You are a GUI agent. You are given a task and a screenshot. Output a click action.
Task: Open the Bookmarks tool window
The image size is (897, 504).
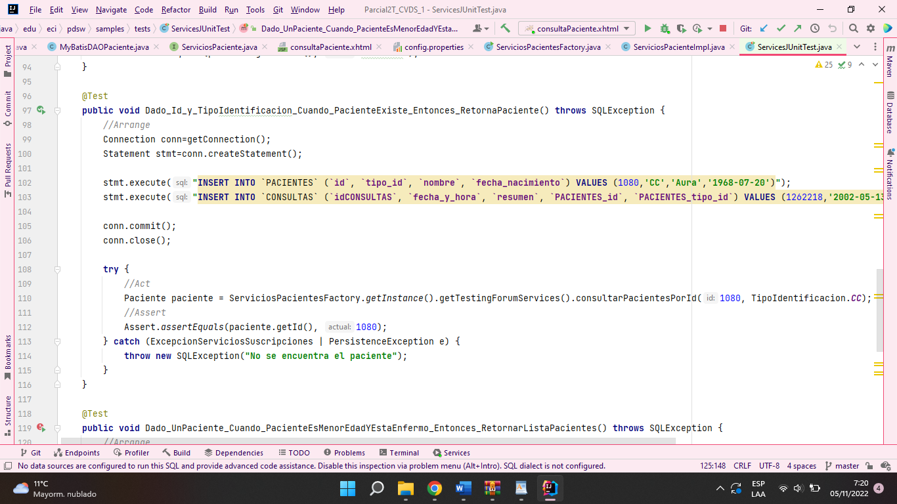pos(8,358)
